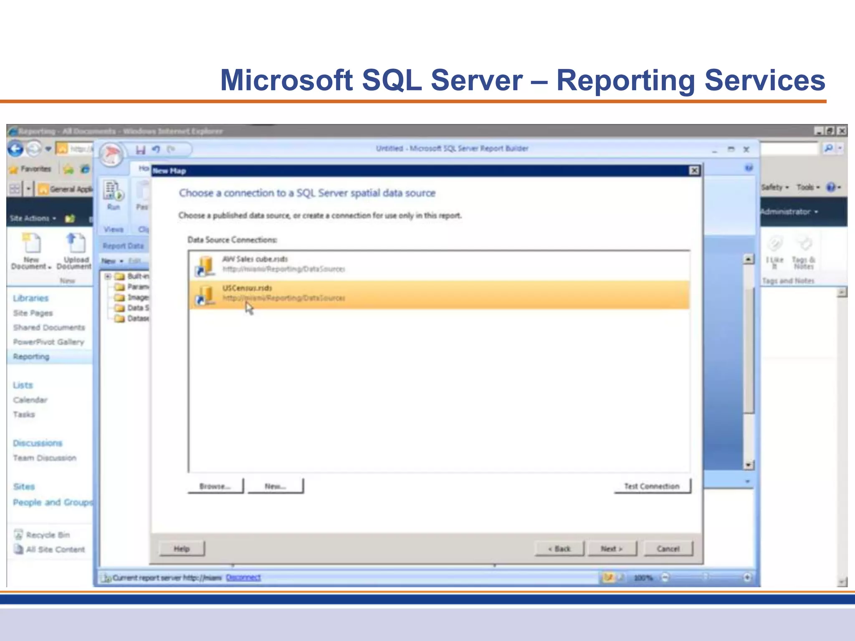855x641 pixels.
Task: Click the navigate up folder icon beside Site Actions
Action: click(70, 218)
